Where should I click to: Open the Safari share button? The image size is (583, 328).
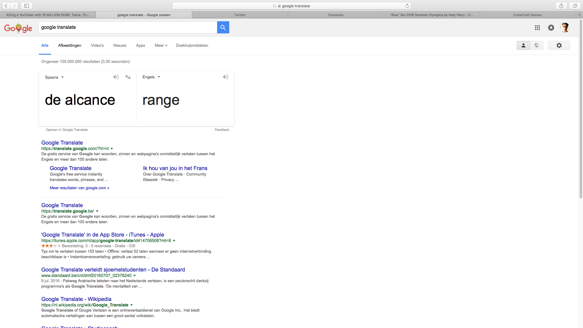561,6
